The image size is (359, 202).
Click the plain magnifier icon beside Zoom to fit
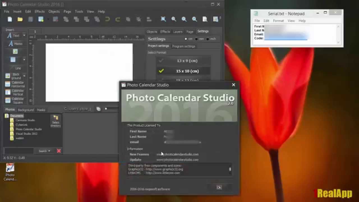pos(174,19)
